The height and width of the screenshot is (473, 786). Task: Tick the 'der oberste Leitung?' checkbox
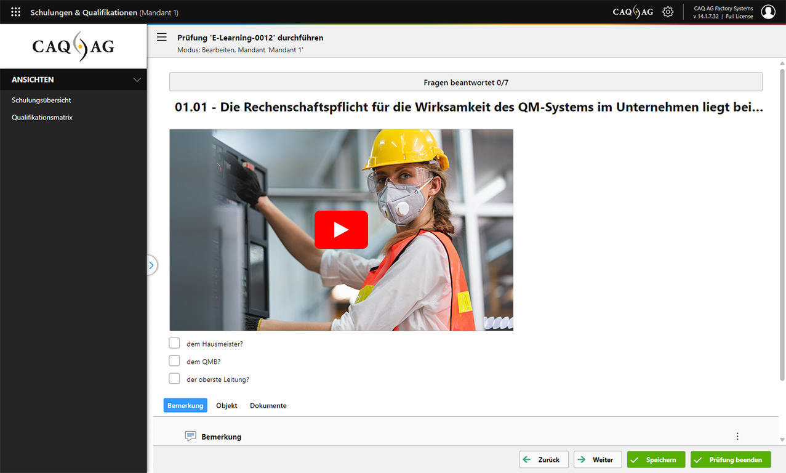(175, 379)
